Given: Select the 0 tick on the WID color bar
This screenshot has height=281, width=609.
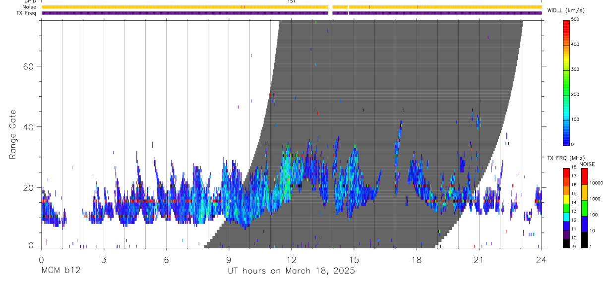Looking at the screenshot, I should pyautogui.click(x=573, y=144).
